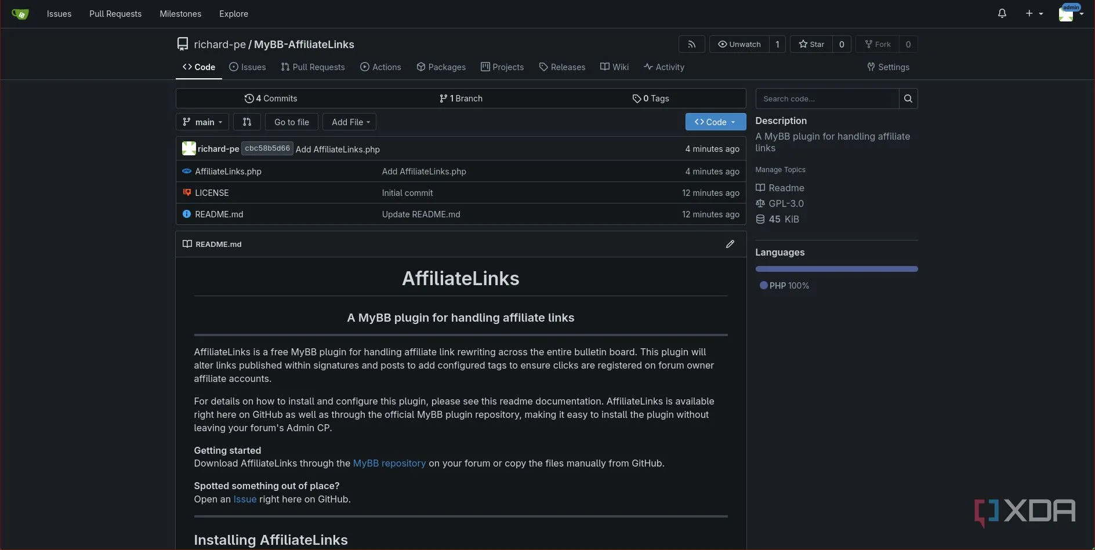Open the Add File dropdown
The image size is (1095, 550).
pos(350,122)
